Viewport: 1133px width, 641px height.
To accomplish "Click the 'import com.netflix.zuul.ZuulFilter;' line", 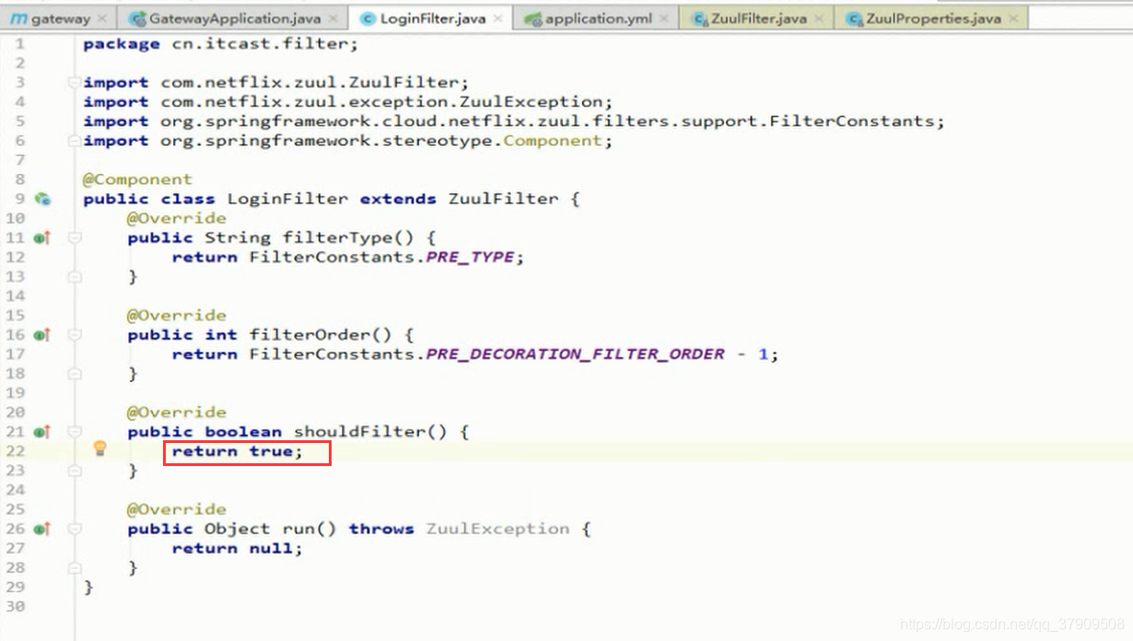I will (x=276, y=82).
